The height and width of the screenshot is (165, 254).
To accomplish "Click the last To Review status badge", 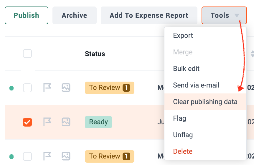I will [110, 156].
